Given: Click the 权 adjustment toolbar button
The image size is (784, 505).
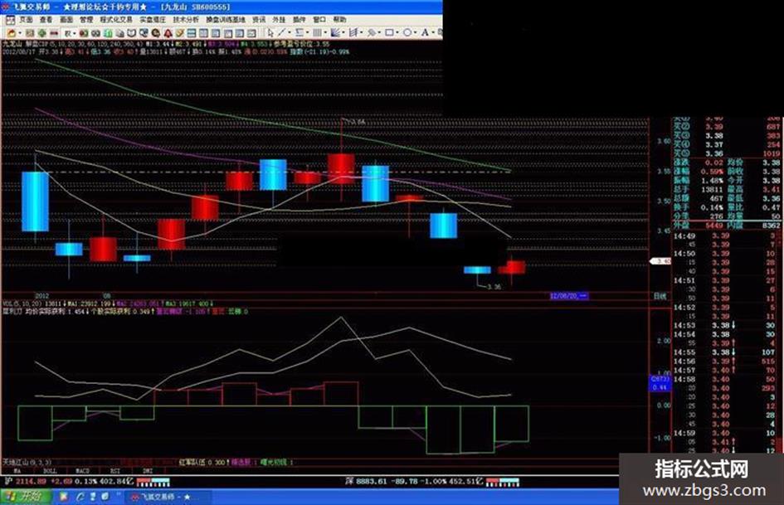Looking at the screenshot, I should point(67,33).
